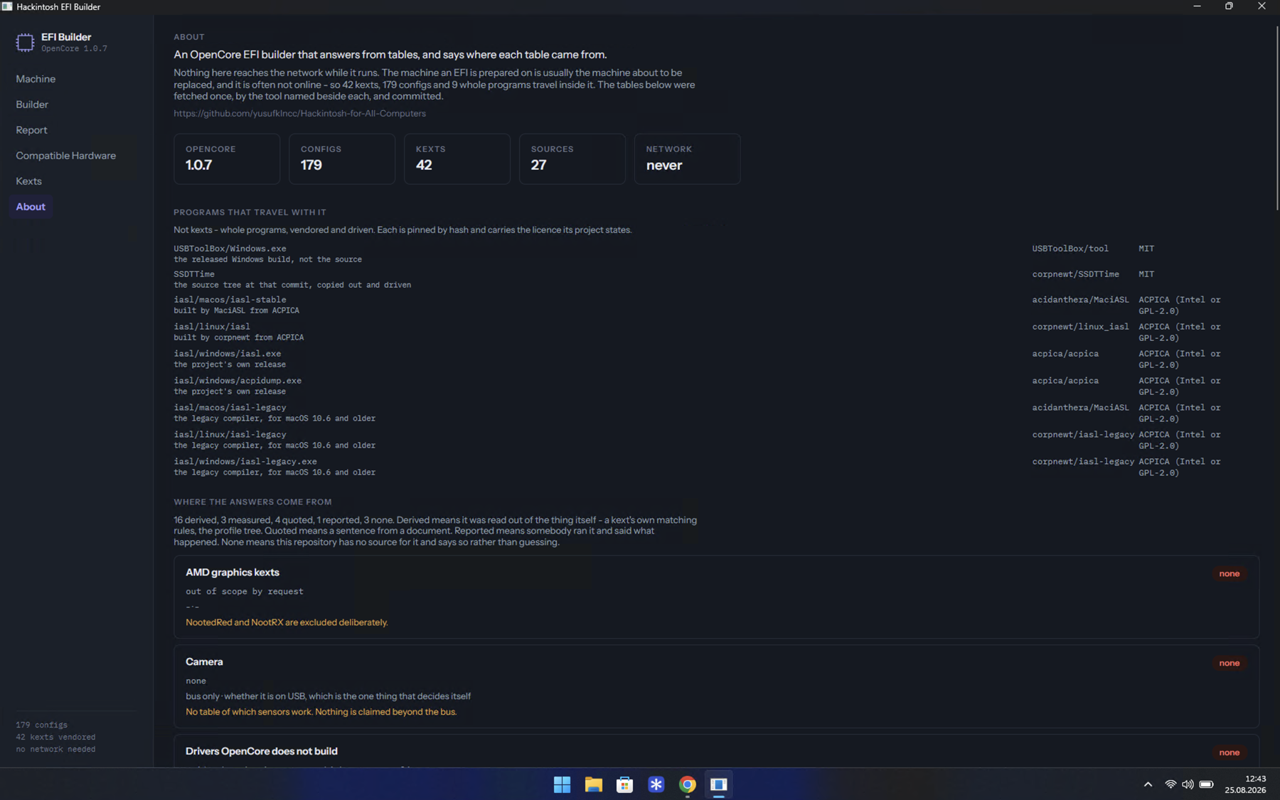Click the Configs 179 stat card
The height and width of the screenshot is (800, 1280).
[342, 159]
